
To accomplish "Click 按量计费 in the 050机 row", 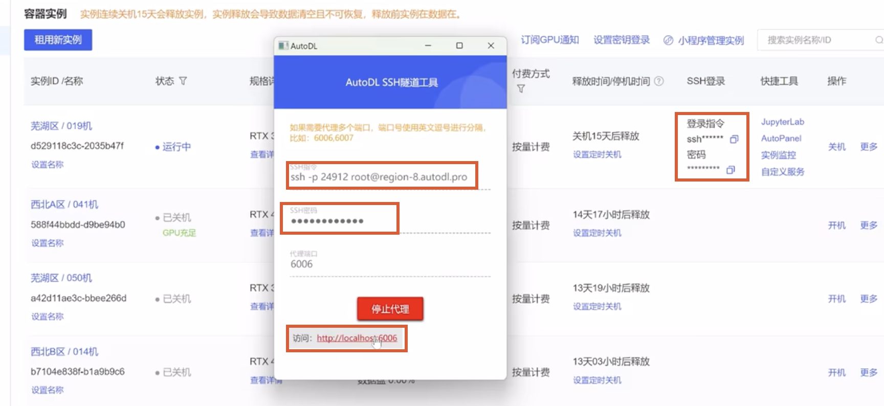I will [x=531, y=299].
